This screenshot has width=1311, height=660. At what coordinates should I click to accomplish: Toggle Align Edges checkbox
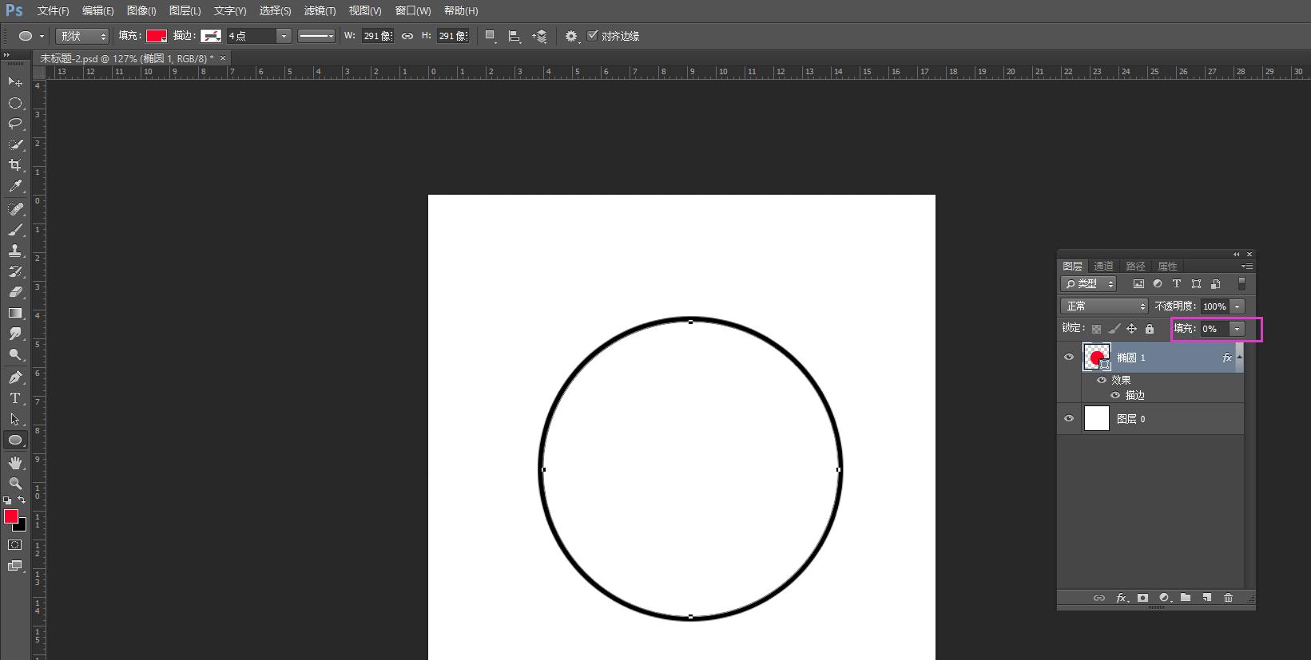point(593,35)
